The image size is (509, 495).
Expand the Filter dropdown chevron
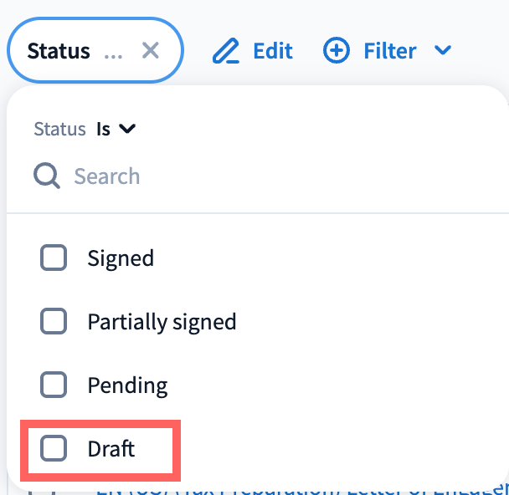[x=443, y=51]
